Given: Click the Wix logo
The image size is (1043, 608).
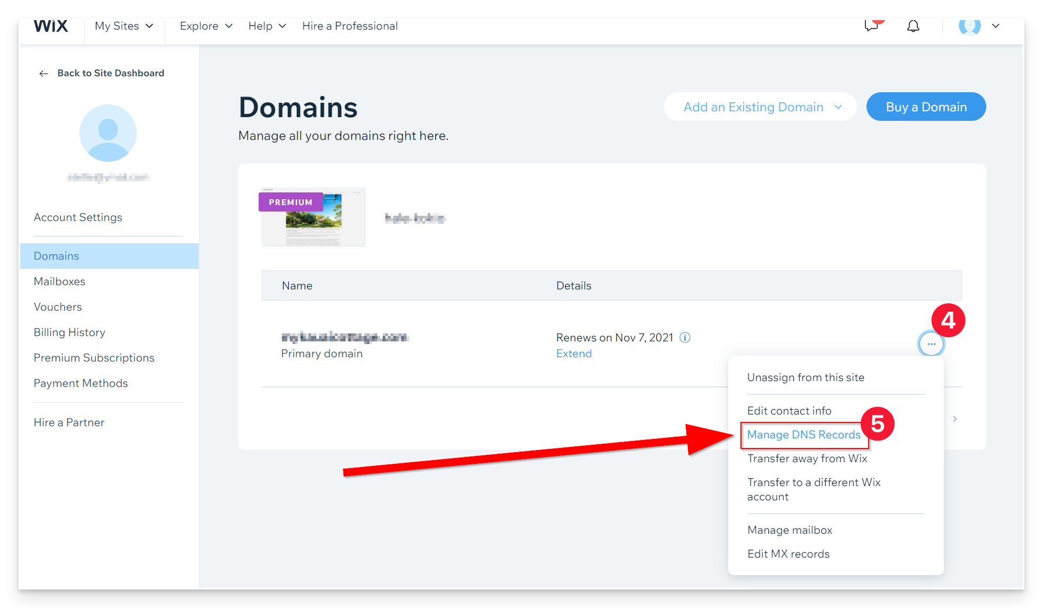Looking at the screenshot, I should point(51,25).
